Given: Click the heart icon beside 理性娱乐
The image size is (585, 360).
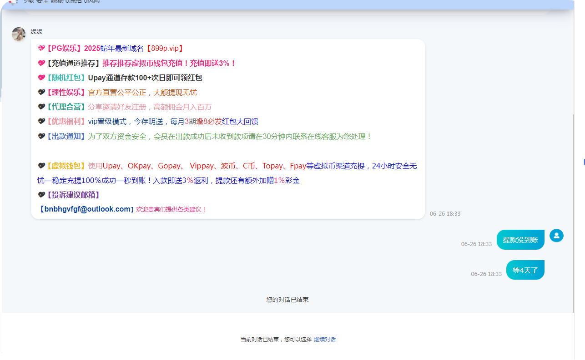Looking at the screenshot, I should pos(41,93).
